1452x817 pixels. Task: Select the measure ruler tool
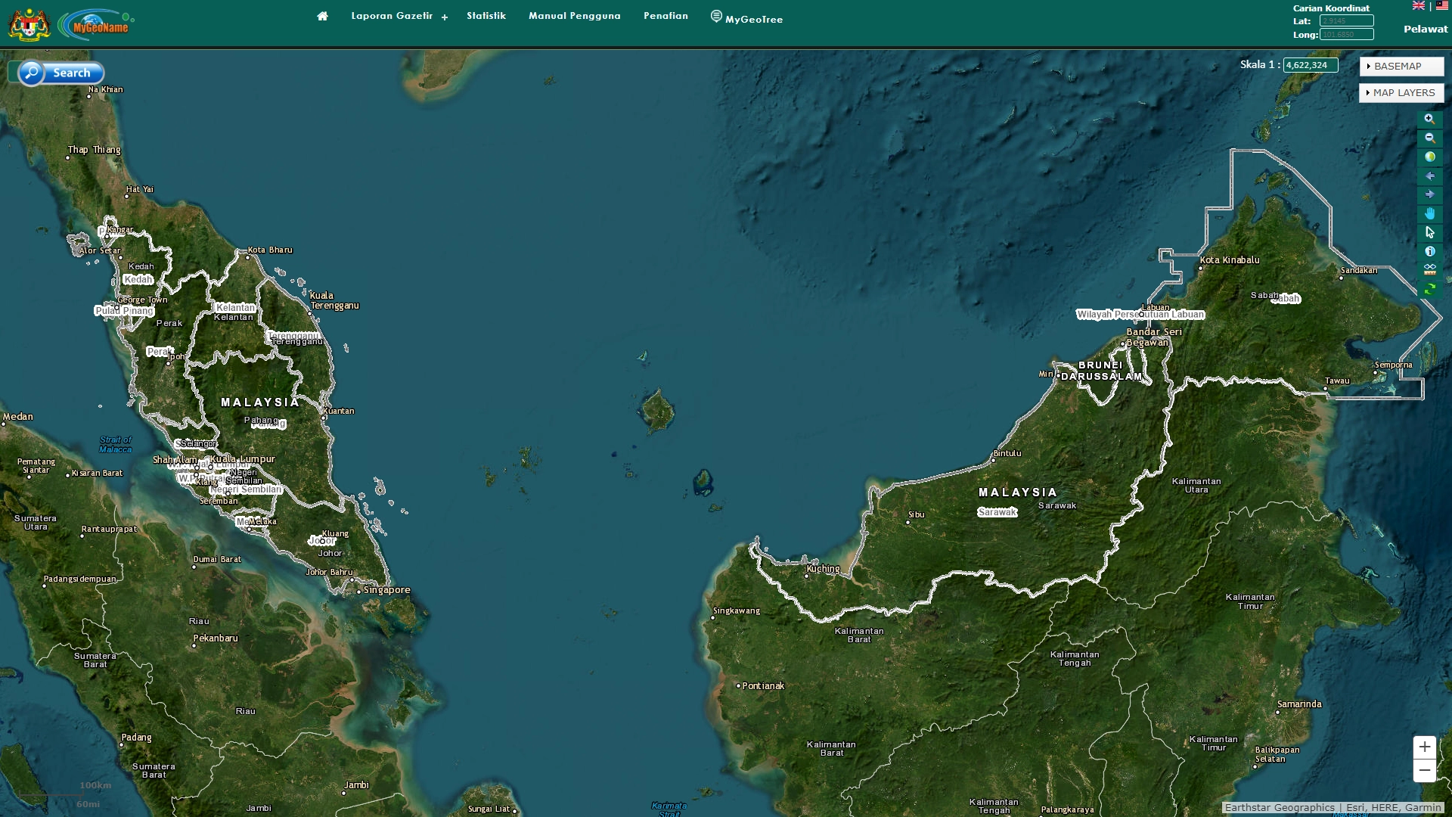(x=1429, y=270)
